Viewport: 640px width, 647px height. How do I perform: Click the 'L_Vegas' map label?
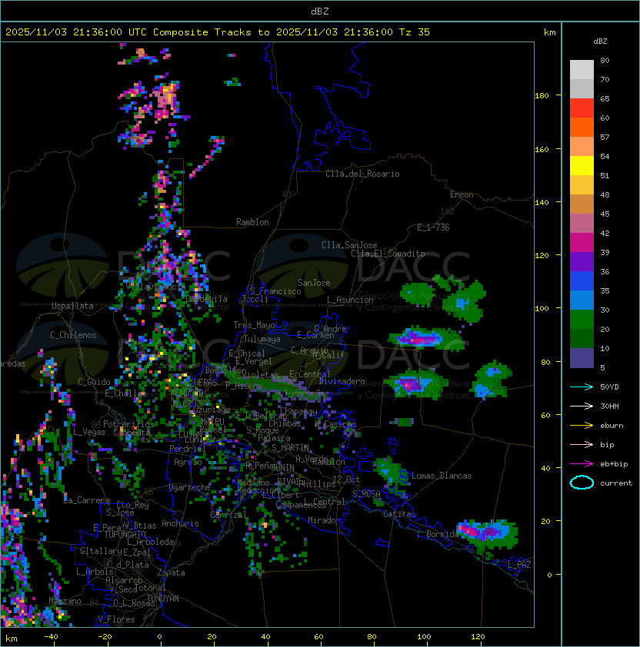point(89,432)
